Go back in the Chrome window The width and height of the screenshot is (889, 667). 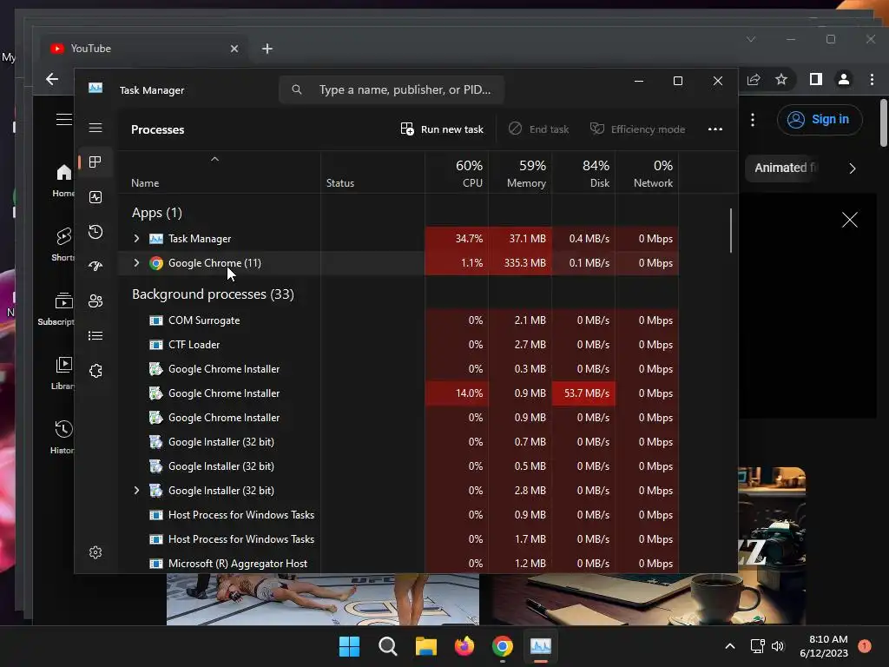(52, 79)
